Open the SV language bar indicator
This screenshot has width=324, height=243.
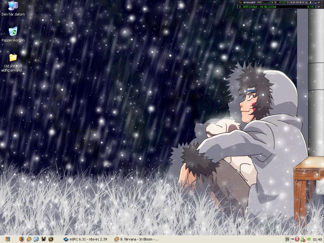[287, 239]
